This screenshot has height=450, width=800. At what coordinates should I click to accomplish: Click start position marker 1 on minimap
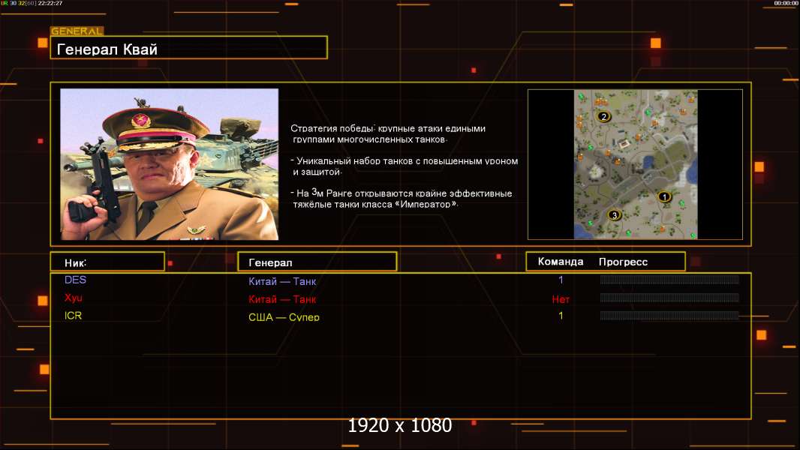(x=663, y=196)
